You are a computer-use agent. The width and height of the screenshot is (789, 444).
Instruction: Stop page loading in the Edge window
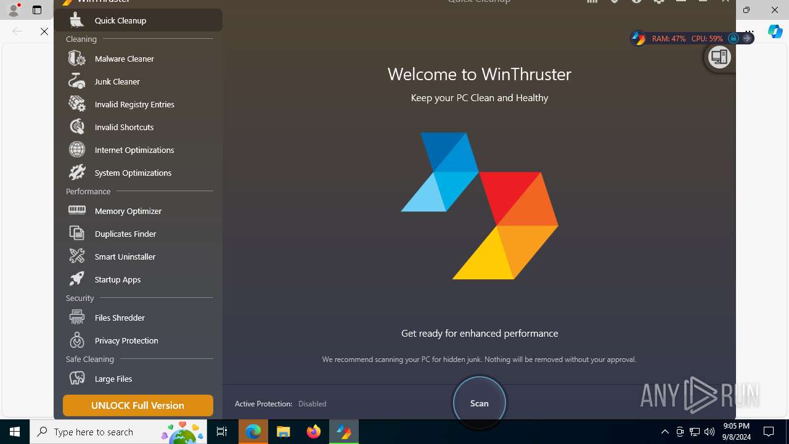[44, 31]
